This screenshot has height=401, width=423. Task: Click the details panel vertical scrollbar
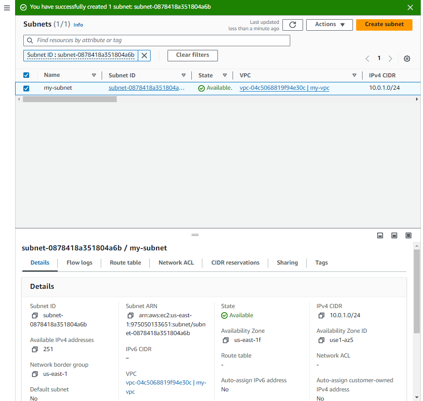click(x=417, y=291)
